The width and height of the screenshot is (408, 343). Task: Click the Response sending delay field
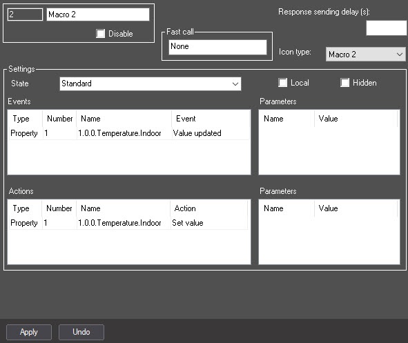pos(387,28)
